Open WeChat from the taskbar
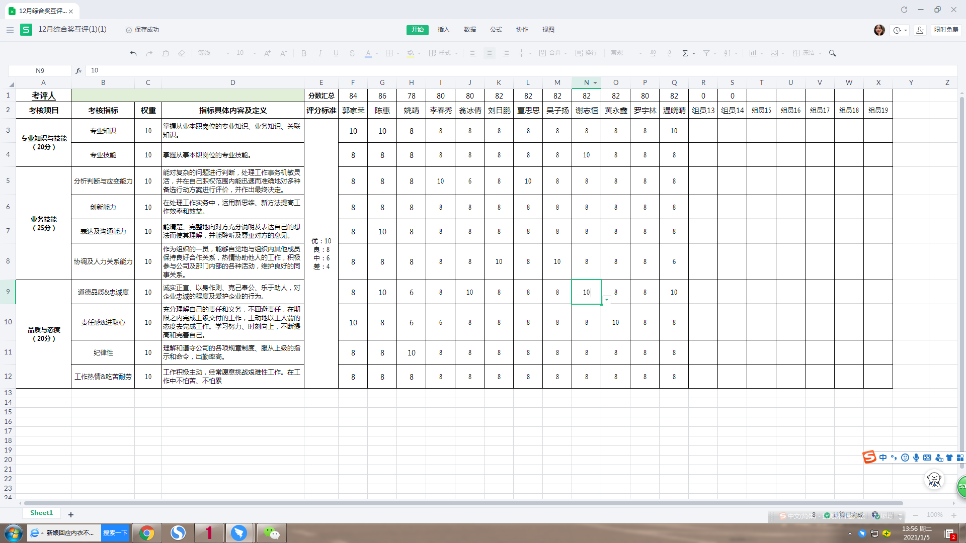The height and width of the screenshot is (543, 966). (271, 532)
